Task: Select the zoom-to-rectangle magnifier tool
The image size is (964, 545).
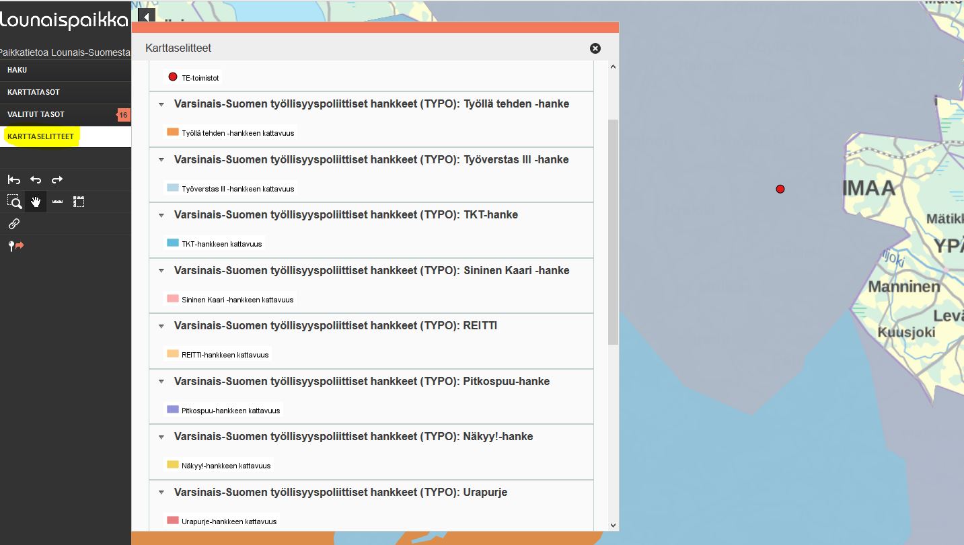Action: click(14, 202)
